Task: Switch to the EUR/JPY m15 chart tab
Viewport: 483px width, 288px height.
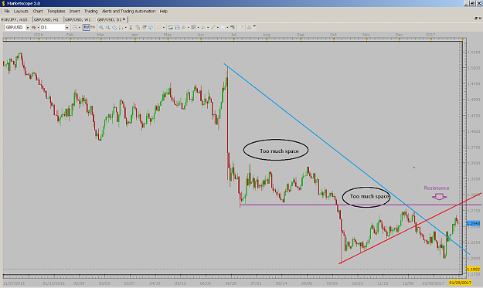Action: coord(15,19)
